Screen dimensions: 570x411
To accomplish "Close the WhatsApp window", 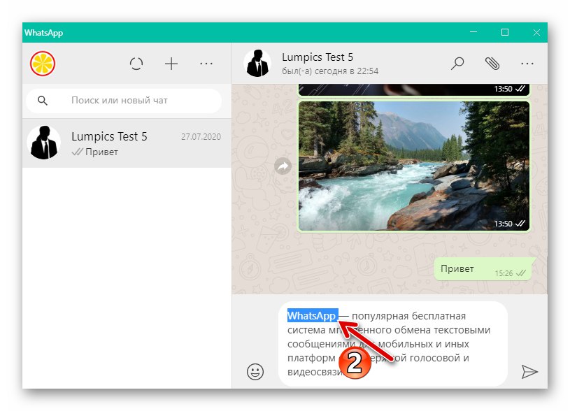I will (536, 32).
